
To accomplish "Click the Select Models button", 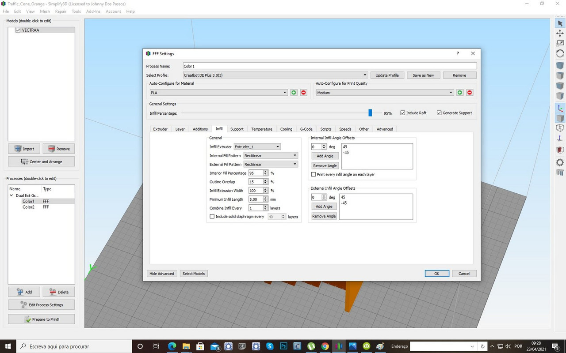I will click(x=194, y=274).
